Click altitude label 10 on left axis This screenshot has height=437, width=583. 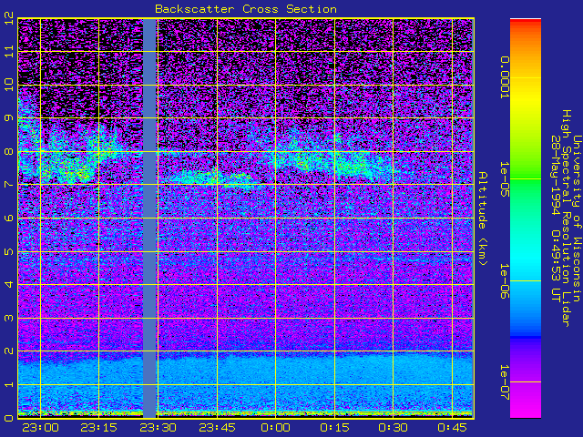click(x=9, y=85)
